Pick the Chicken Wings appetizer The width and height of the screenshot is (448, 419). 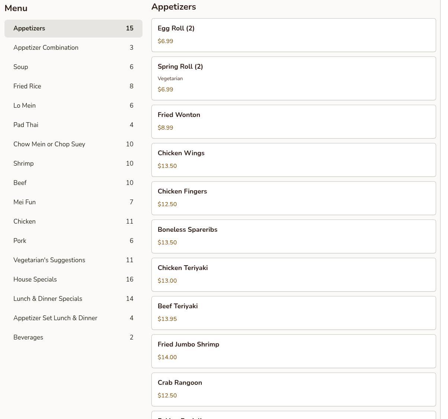(293, 160)
